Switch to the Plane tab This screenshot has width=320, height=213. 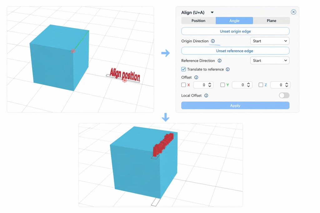tap(272, 21)
